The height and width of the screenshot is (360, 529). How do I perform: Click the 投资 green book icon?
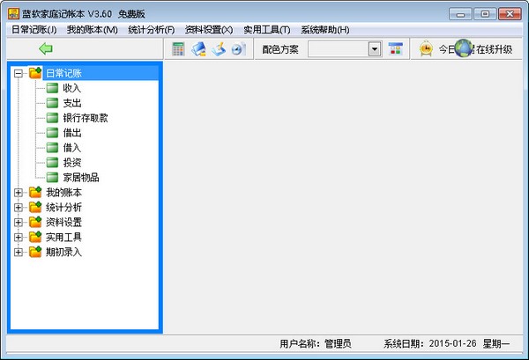(52, 162)
